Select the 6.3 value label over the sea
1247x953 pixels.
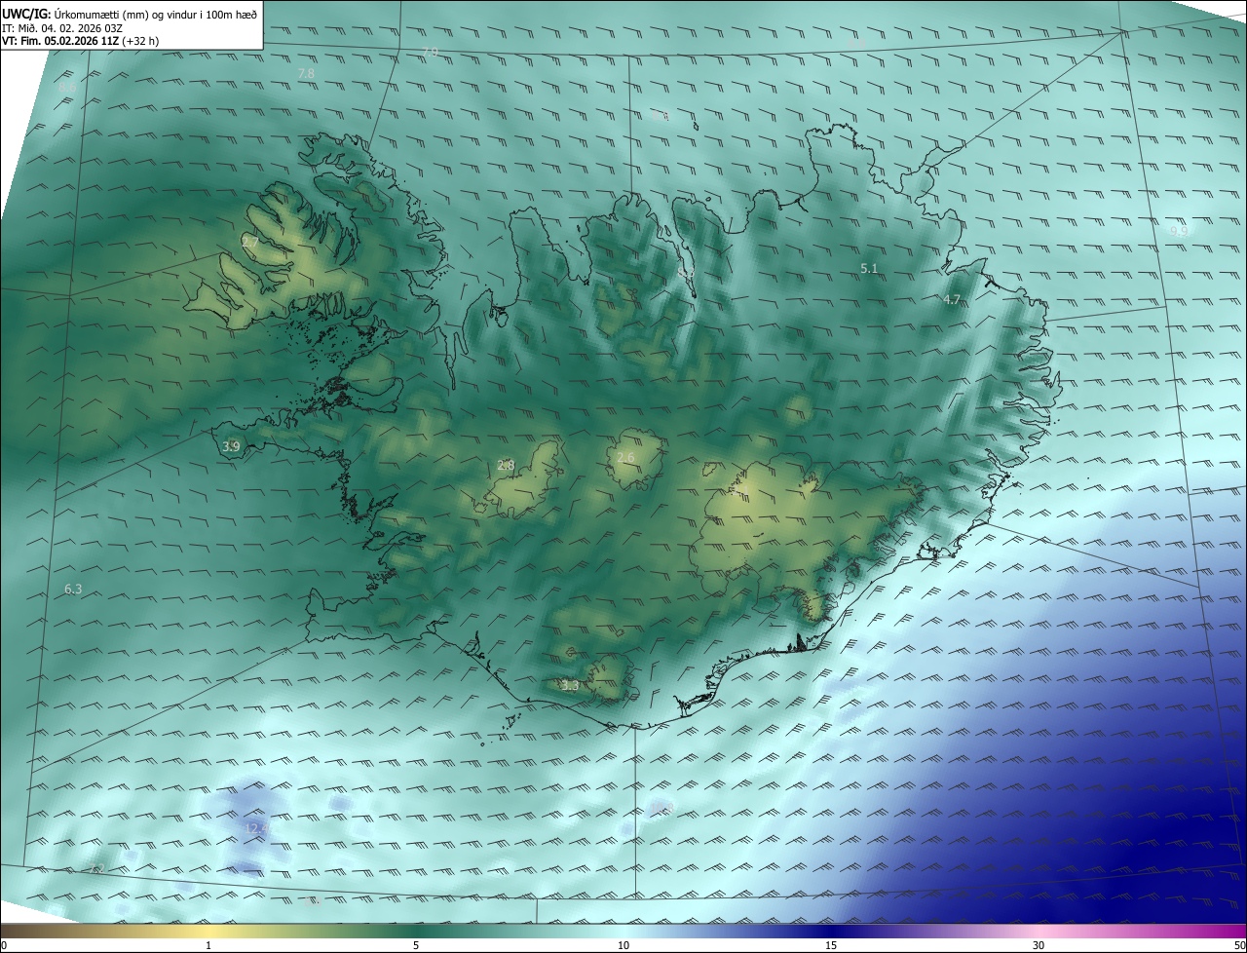pyautogui.click(x=73, y=590)
